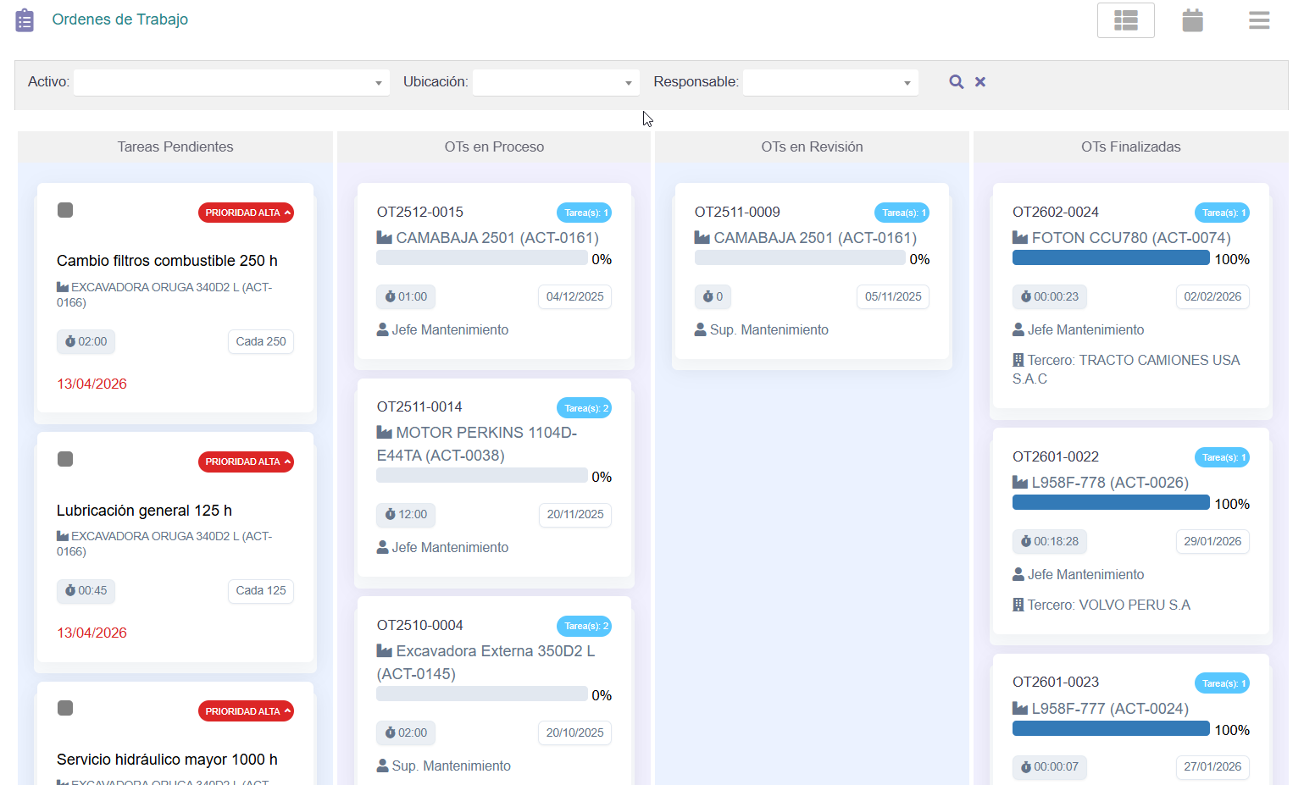
Task: Open the Responsable dropdown
Action: click(x=830, y=82)
